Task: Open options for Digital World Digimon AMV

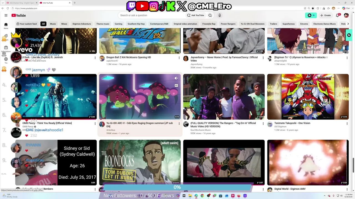Action: click(347, 189)
